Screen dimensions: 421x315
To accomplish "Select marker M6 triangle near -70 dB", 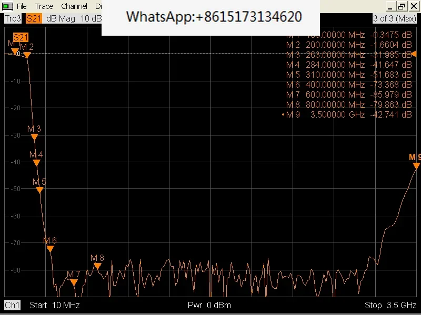I will [50, 249].
